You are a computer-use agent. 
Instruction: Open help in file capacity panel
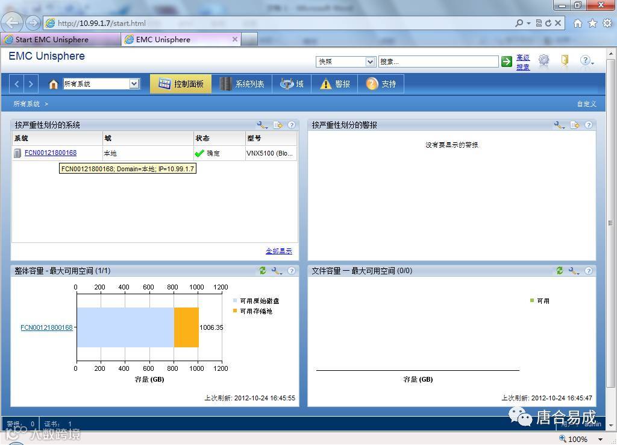[589, 271]
